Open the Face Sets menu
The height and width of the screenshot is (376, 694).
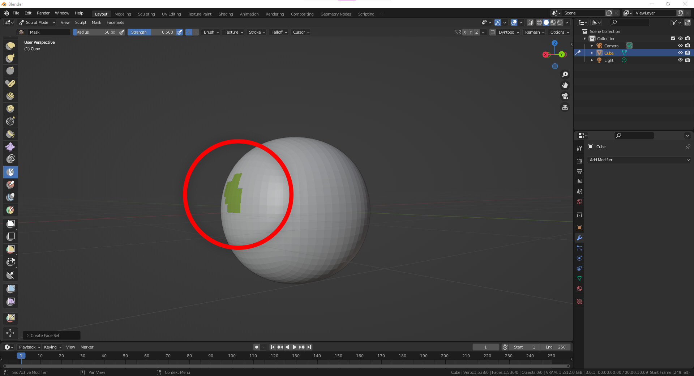[115, 22]
